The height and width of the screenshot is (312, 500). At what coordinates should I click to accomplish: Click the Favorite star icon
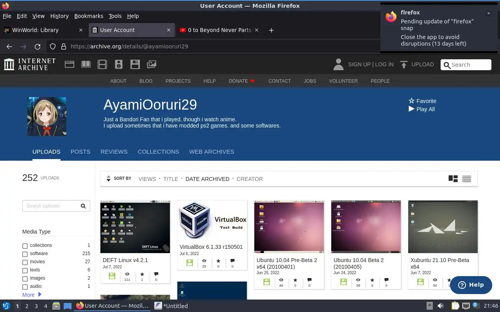coord(411,101)
